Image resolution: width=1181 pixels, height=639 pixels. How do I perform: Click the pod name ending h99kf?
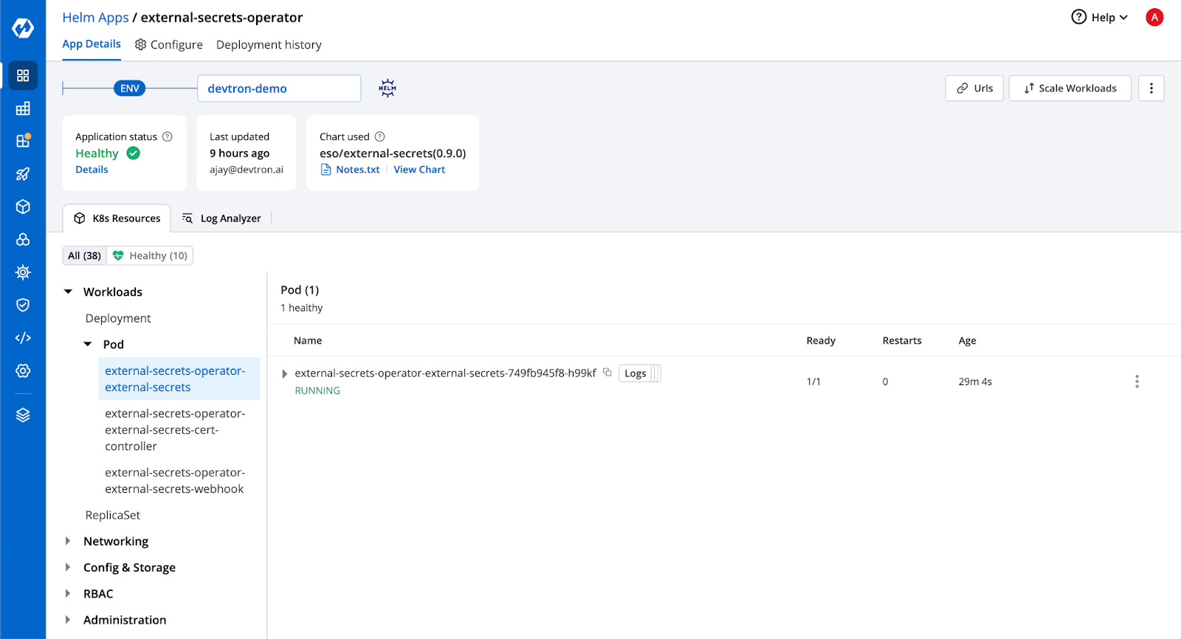445,373
